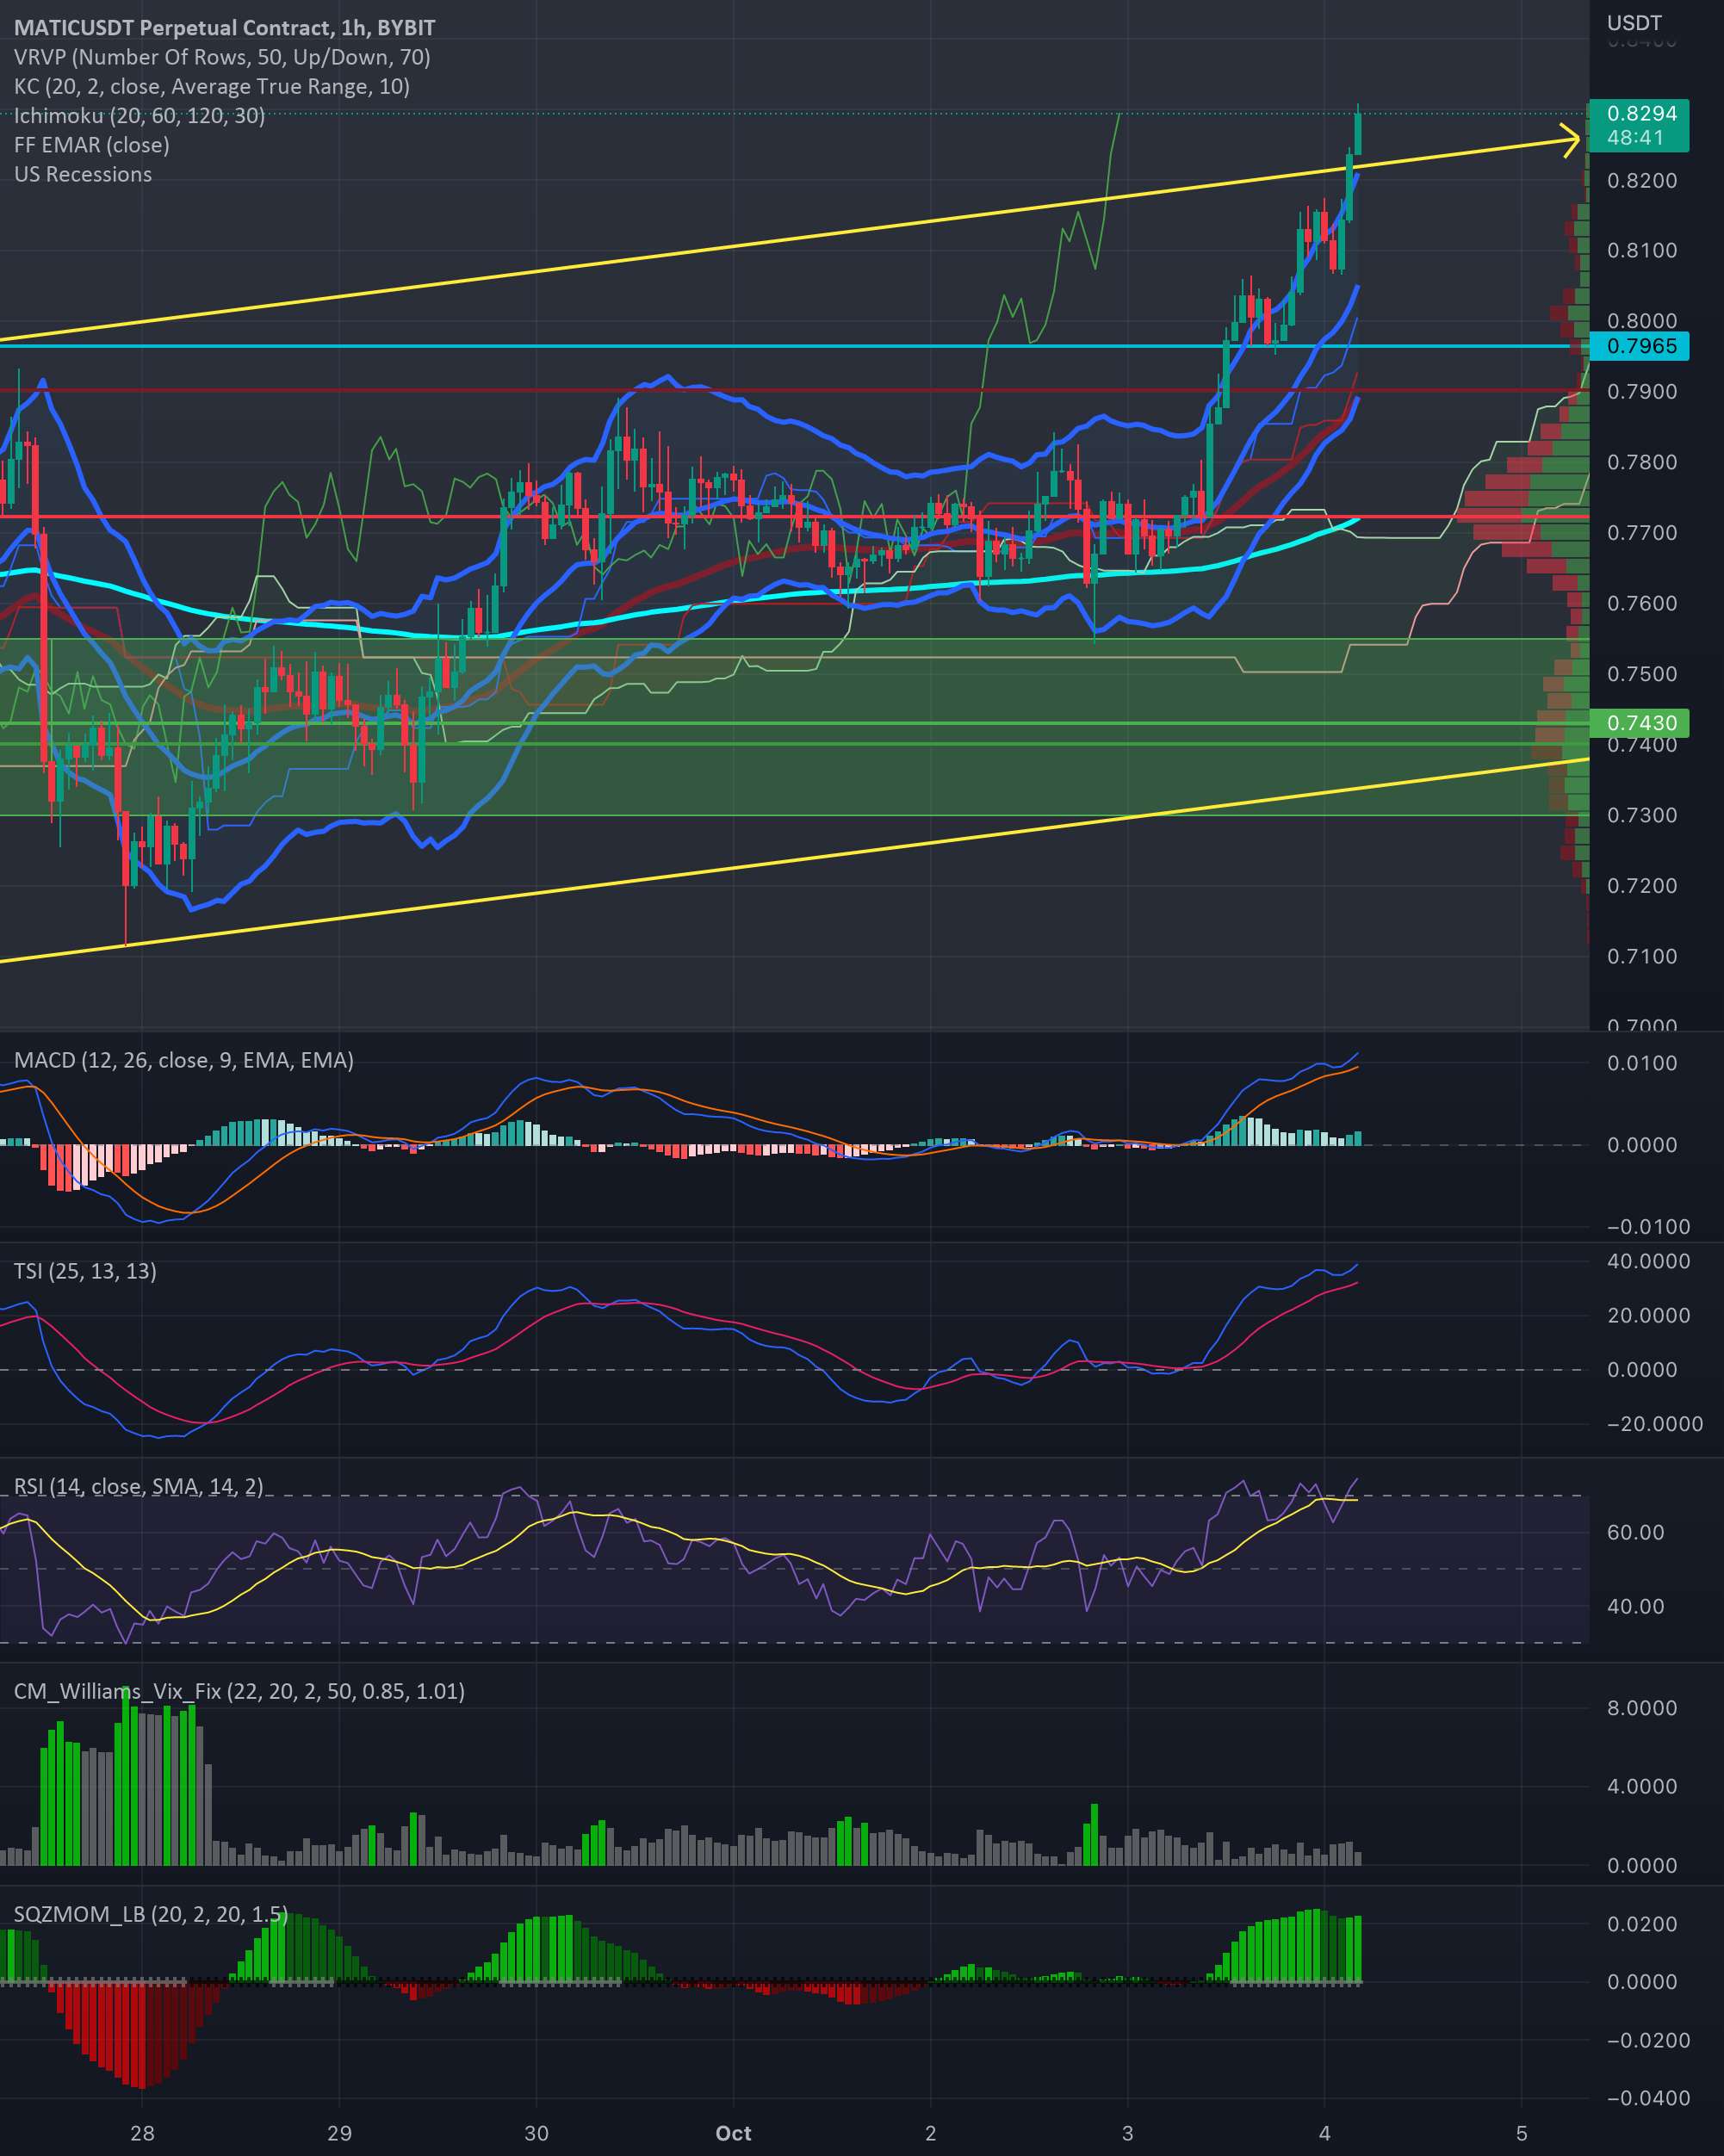
Task: Click the 0.7500 price scale label
Action: click(x=1642, y=674)
